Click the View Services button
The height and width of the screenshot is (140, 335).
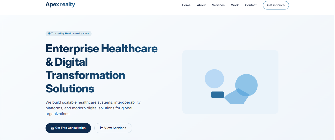113,128
